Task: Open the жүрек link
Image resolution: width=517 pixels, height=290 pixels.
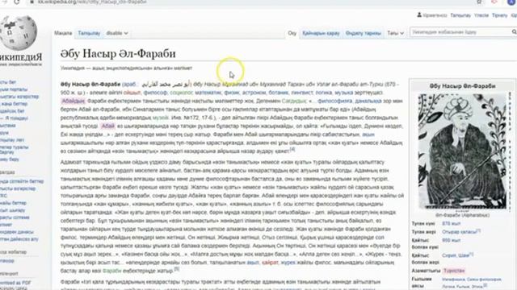Action: coord(288,263)
